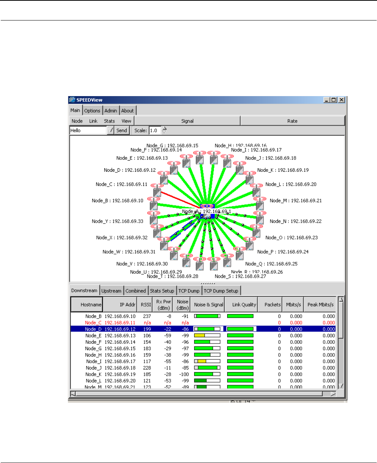Viewport: 377px width, 463px height.
Task: Sort by Rx Pwr (dBm) column header
Action: tap(163, 304)
